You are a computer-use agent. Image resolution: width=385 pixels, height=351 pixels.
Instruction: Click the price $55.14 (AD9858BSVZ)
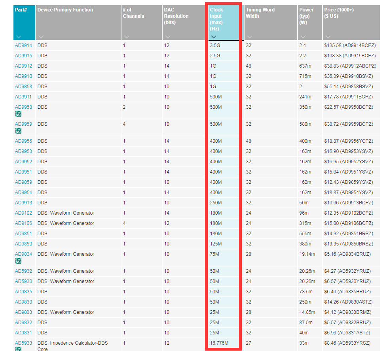(349, 87)
